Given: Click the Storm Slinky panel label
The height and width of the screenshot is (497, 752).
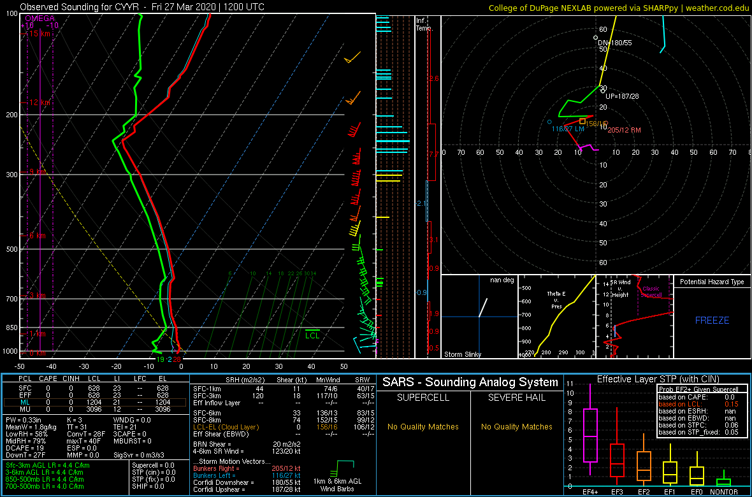Looking at the screenshot, I should click(462, 354).
